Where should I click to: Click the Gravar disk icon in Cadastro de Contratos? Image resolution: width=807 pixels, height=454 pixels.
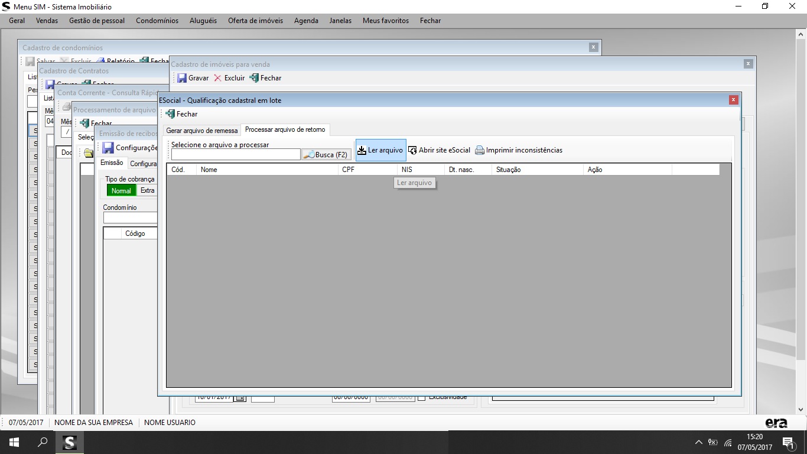click(50, 85)
